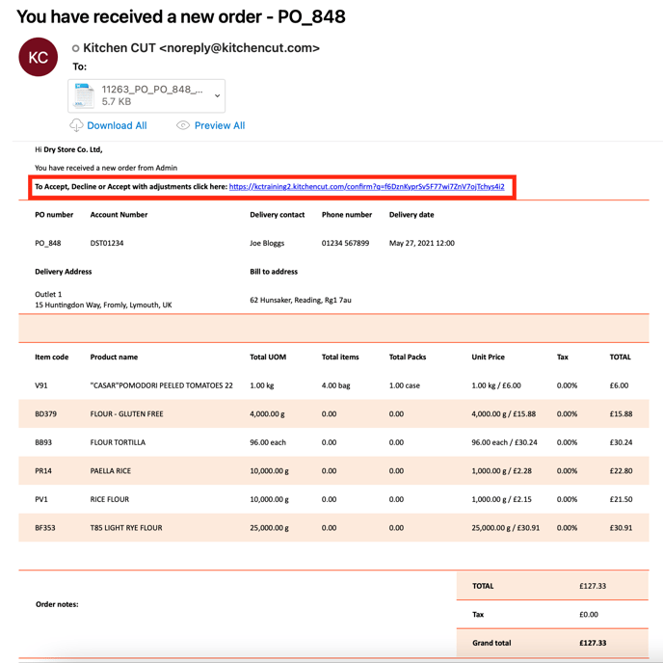Click Total UOM 4,000.00 g value
This screenshot has height=663, width=663.
(x=267, y=414)
